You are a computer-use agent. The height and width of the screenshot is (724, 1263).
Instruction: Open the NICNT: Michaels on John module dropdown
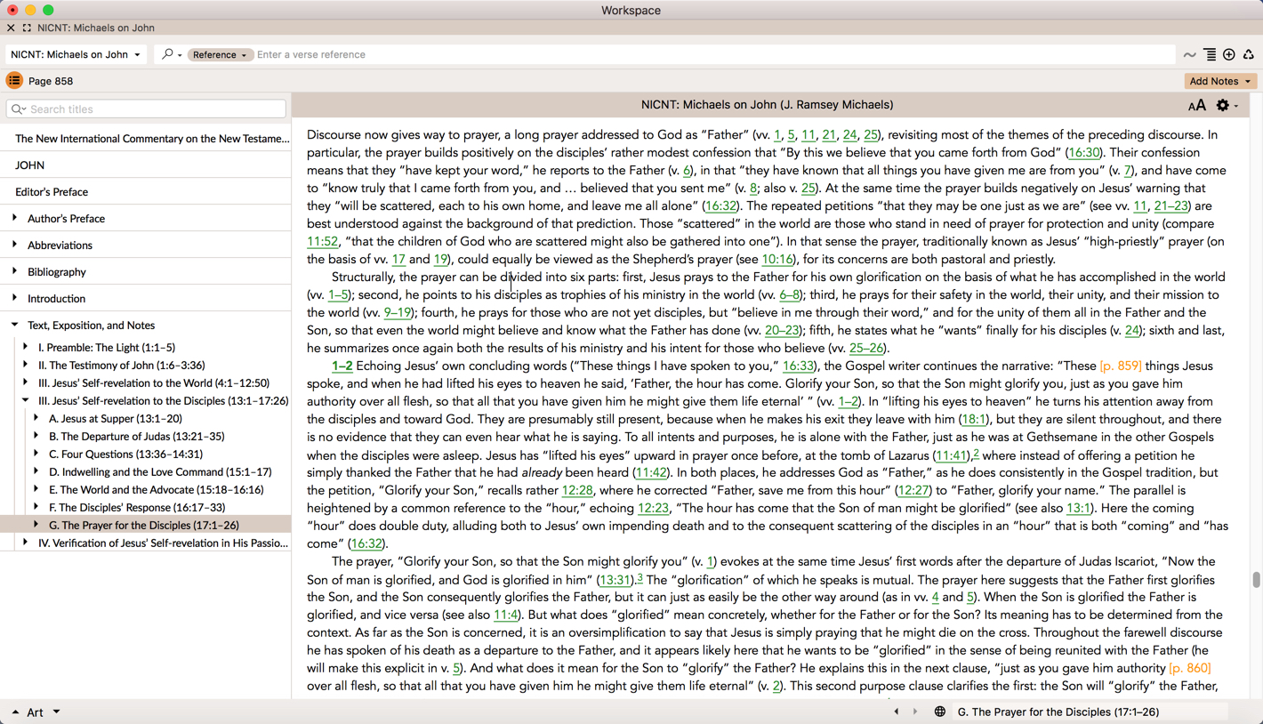(x=76, y=54)
